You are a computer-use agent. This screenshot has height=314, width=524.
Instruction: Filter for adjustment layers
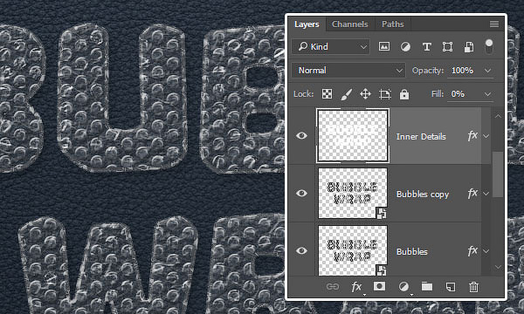tap(405, 47)
